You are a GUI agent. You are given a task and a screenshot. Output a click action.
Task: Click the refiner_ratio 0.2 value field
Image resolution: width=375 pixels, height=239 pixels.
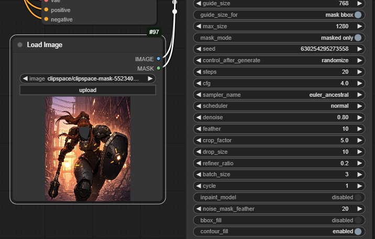pyautogui.click(x=279, y=163)
